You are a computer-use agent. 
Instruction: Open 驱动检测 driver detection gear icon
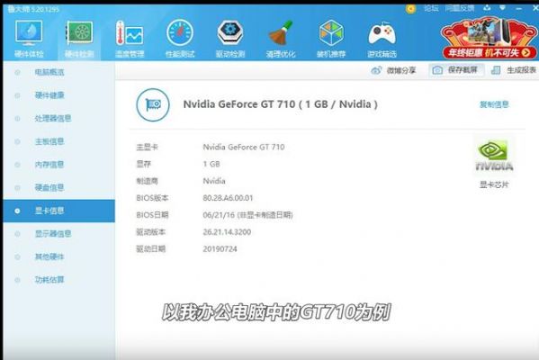click(x=230, y=32)
